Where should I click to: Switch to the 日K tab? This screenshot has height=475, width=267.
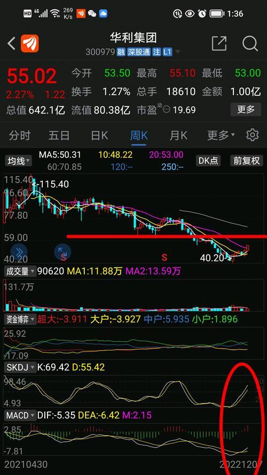point(99,135)
